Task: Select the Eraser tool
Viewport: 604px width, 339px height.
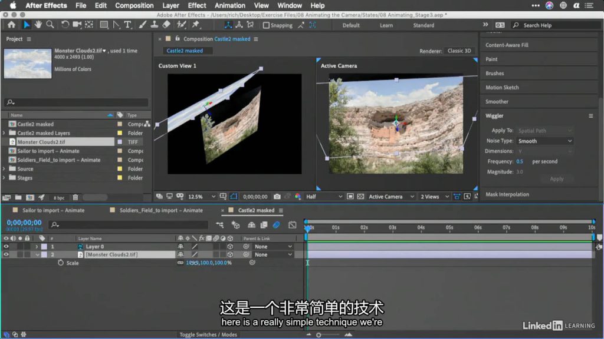Action: [x=166, y=25]
